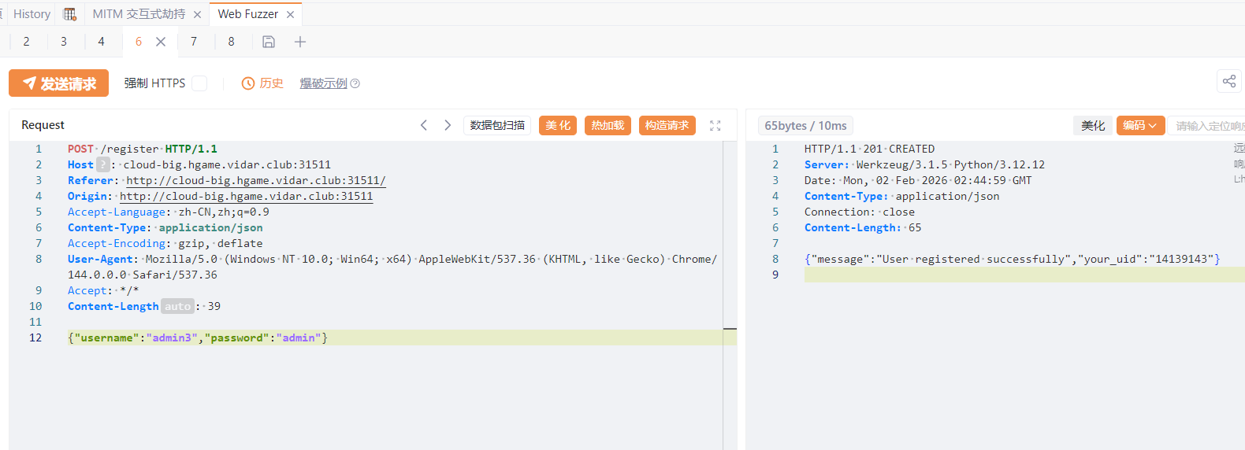1245x450 pixels.
Task: Expand the Request editor to fullscreen
Action: point(715,126)
